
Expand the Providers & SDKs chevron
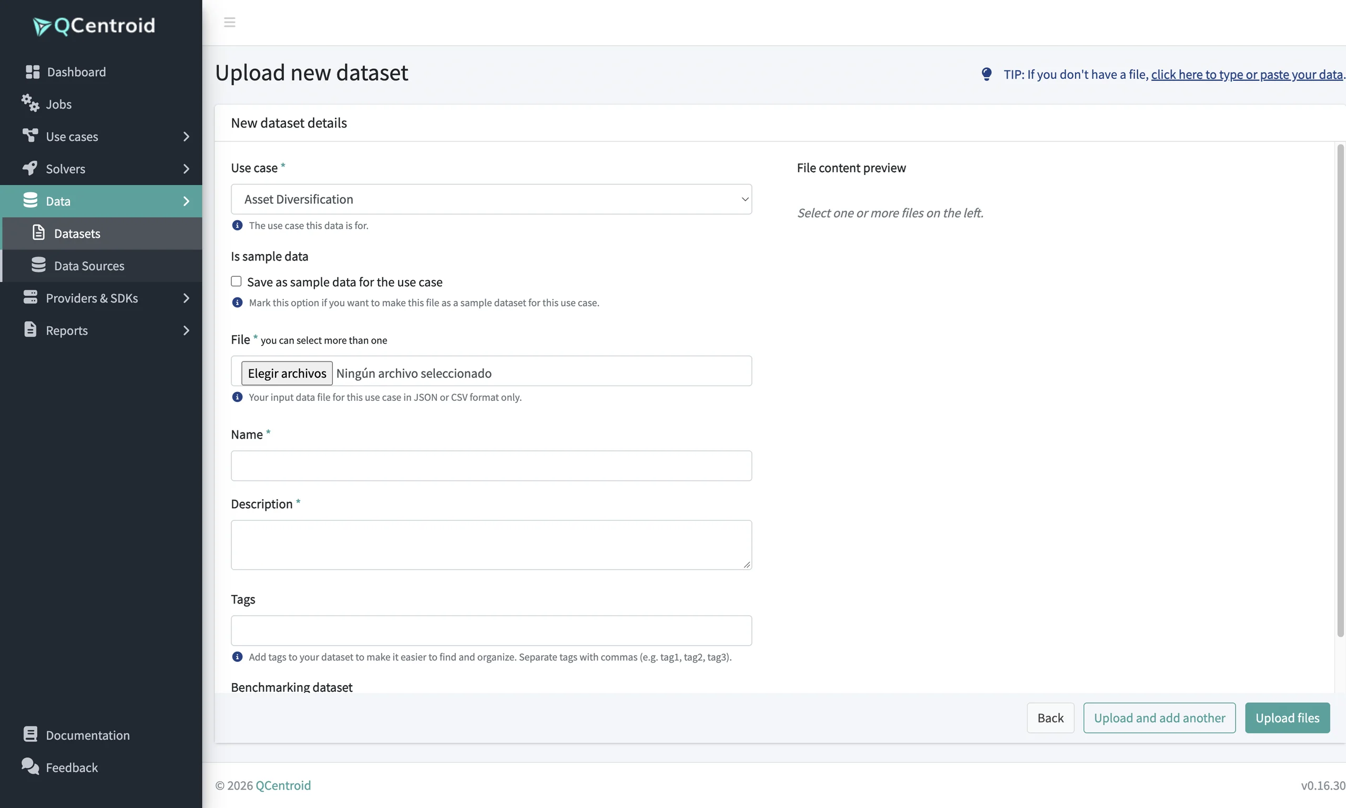(x=186, y=298)
